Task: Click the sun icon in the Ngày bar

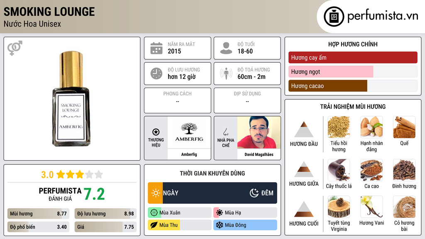Action: click(x=156, y=193)
